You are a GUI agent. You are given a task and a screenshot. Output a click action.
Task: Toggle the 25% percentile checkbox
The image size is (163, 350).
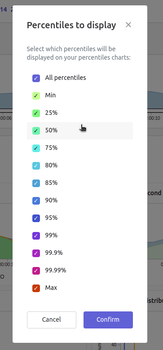pos(36,114)
